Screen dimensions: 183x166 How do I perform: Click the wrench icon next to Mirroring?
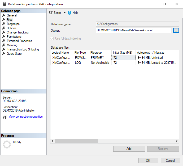pos(4,45)
